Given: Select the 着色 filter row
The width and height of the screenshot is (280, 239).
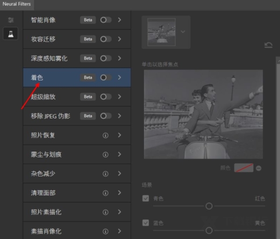Looking at the screenshot, I should (x=77, y=77).
